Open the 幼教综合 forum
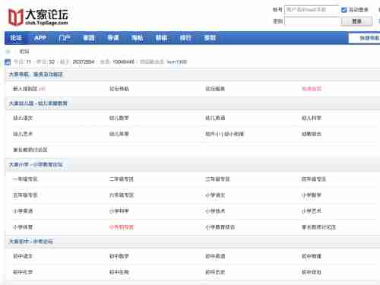380x285 pixels. tap(312, 134)
